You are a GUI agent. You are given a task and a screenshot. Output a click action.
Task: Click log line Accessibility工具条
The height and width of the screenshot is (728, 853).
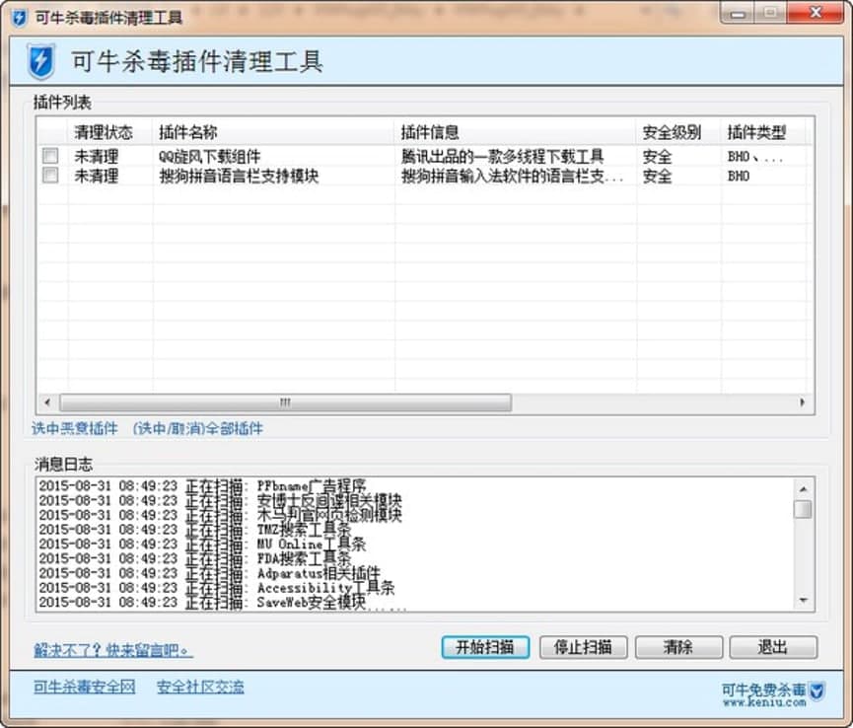point(217,588)
